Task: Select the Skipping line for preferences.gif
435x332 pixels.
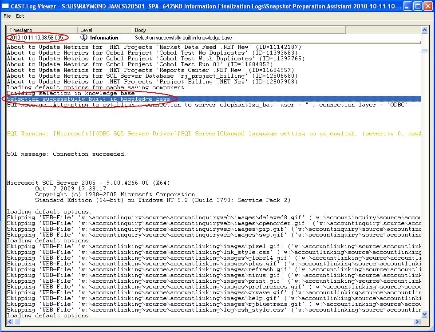Action: [x=214, y=287]
